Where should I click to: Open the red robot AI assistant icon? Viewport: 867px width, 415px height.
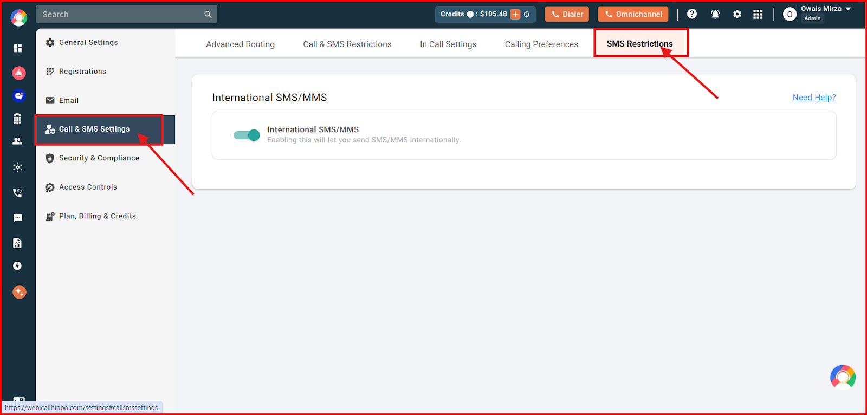[19, 73]
